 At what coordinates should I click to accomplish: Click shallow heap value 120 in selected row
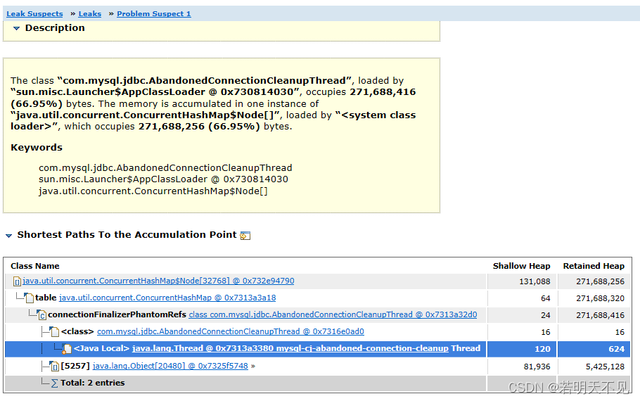pyautogui.click(x=542, y=349)
